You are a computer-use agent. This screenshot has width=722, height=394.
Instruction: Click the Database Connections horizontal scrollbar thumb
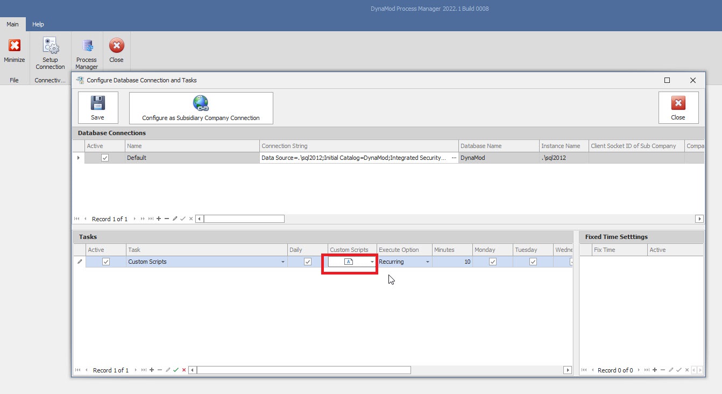click(244, 219)
